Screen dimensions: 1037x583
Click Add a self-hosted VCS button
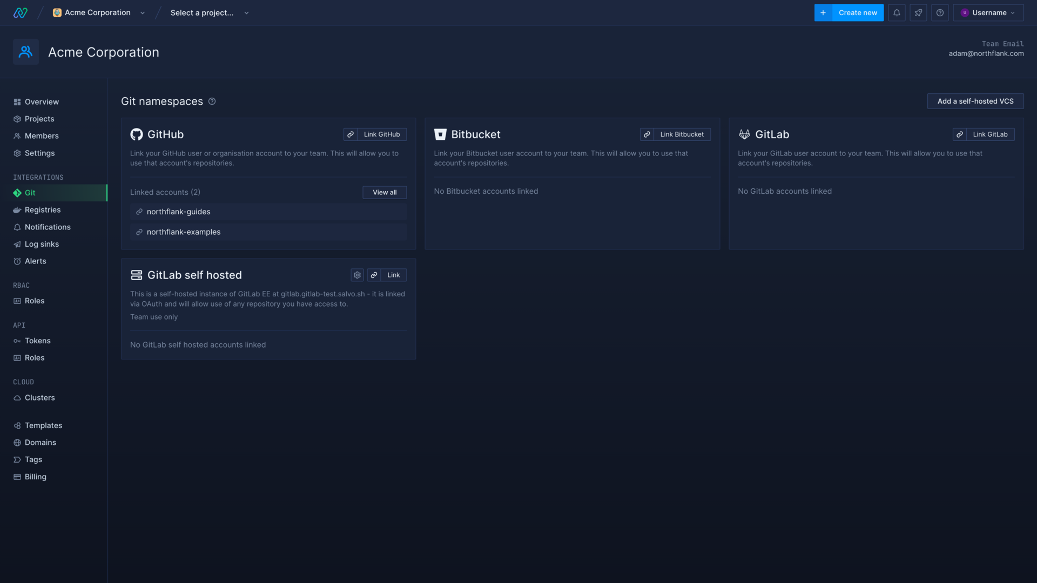pos(975,101)
